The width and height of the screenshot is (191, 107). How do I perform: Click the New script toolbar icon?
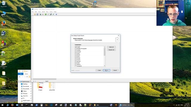[x=33, y=14]
